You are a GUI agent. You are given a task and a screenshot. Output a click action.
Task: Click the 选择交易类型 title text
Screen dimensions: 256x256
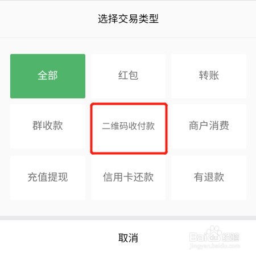(x=128, y=19)
